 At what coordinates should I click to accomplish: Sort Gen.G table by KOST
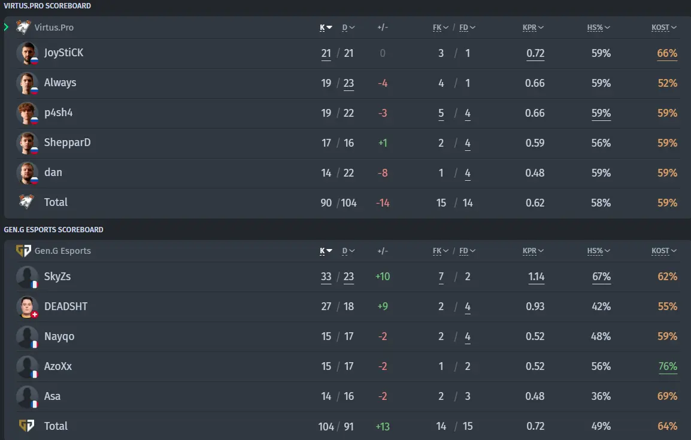[x=664, y=251]
